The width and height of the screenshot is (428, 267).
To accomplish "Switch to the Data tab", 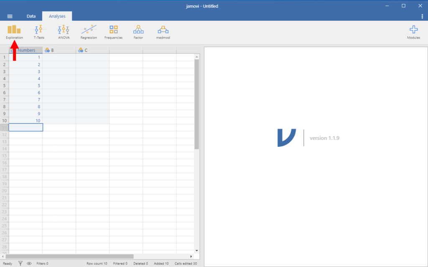I will (31, 16).
